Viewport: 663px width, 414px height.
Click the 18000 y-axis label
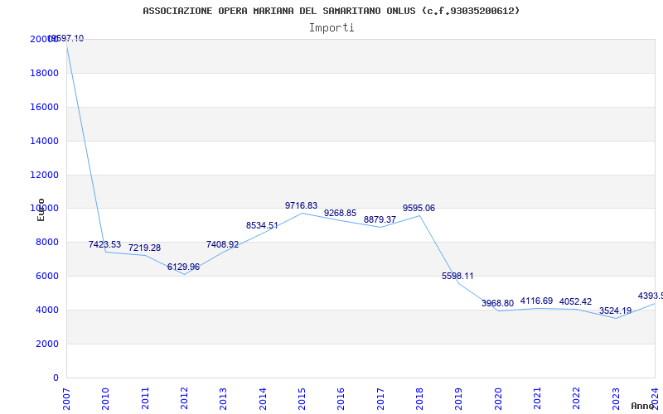click(x=45, y=73)
